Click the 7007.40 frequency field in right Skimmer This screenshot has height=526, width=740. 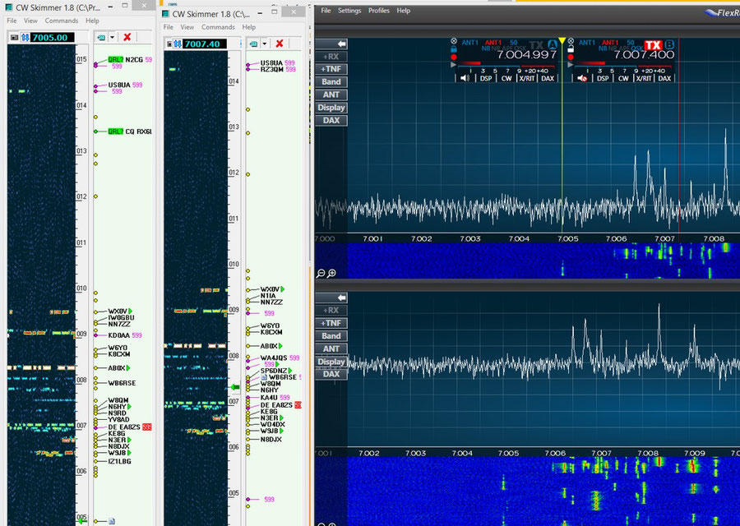(x=201, y=44)
